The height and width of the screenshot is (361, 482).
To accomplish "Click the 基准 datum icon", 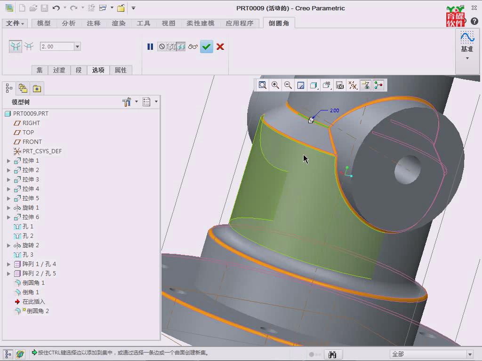I will coord(467,38).
